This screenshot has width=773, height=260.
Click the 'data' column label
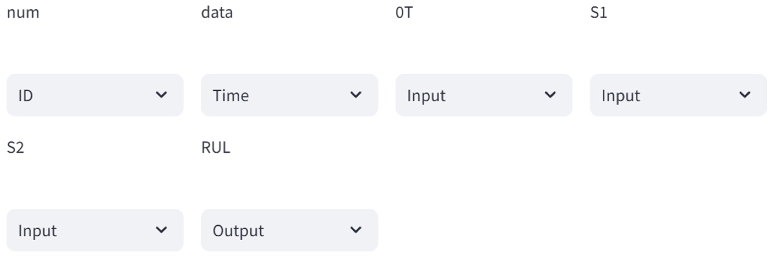pos(217,13)
